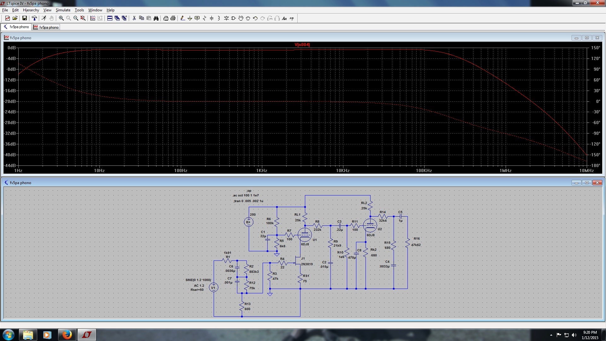Open the media player taskbar icon
Screen dimensions: 606x341
47,335
